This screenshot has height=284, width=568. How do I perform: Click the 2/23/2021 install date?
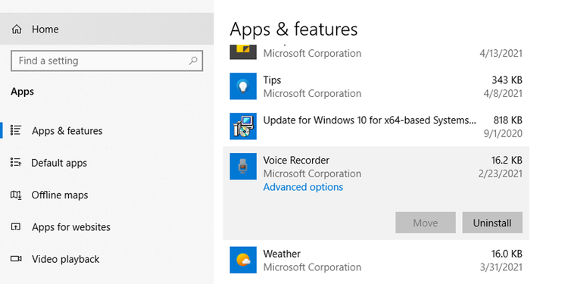(x=501, y=173)
